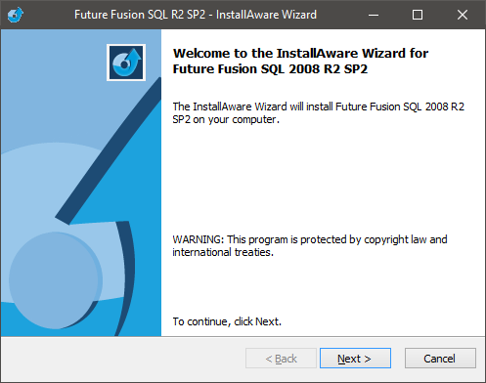Click the Welcome to the InstallAware Wizard heading
The image size is (486, 383).
click(300, 53)
